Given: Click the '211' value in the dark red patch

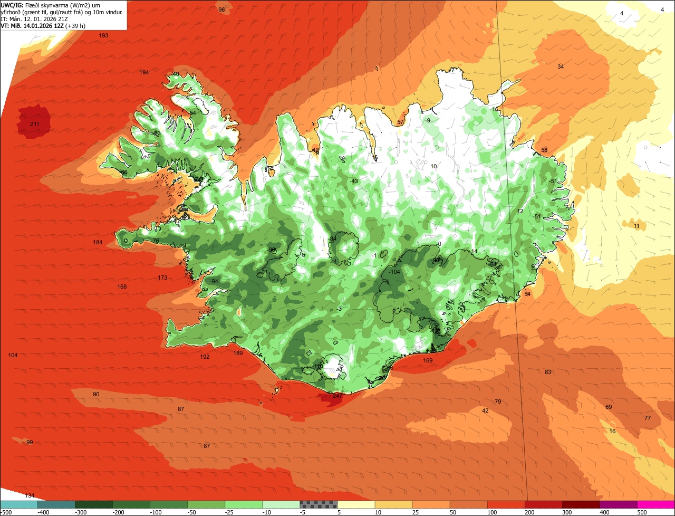Looking at the screenshot, I should click(34, 124).
